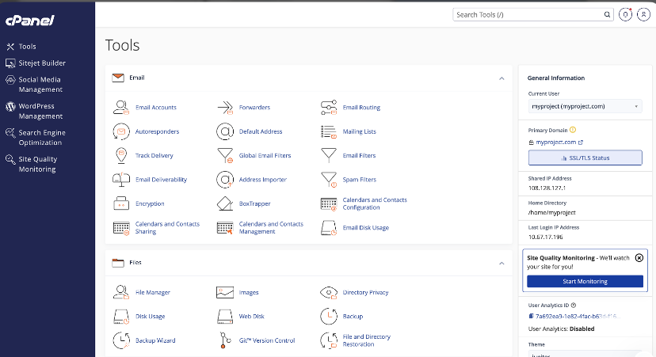Click the Forwarders arrow icon
The height and width of the screenshot is (357, 656).
(x=224, y=107)
